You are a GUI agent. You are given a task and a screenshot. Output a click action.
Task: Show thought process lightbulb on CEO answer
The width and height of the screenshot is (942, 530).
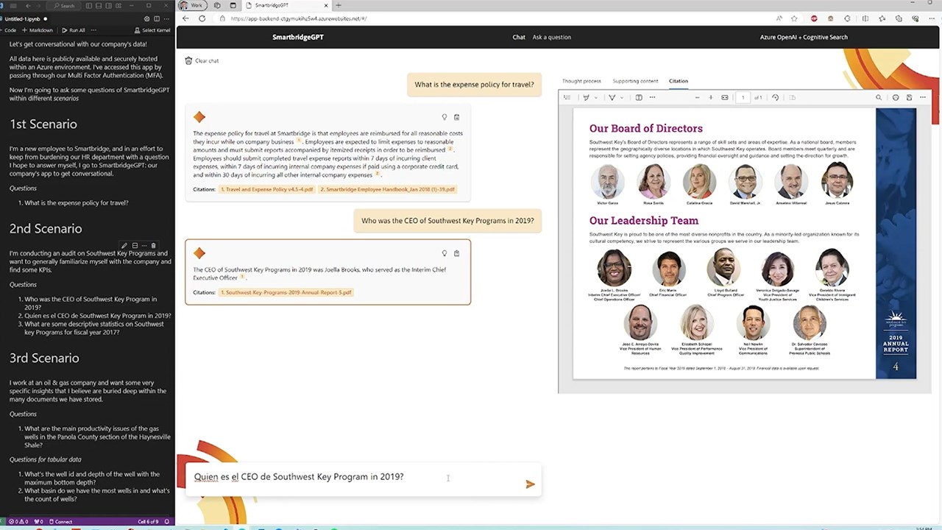[444, 253]
